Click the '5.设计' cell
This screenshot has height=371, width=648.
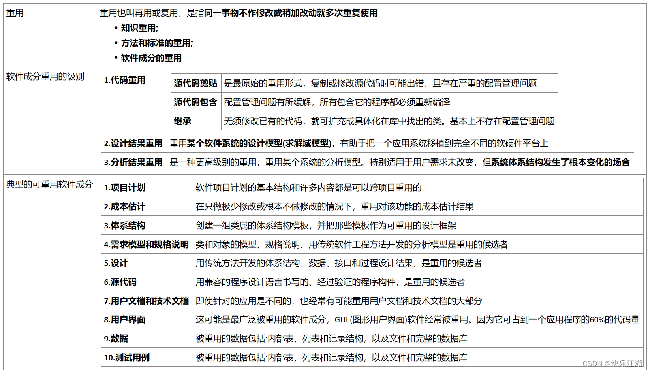147,263
